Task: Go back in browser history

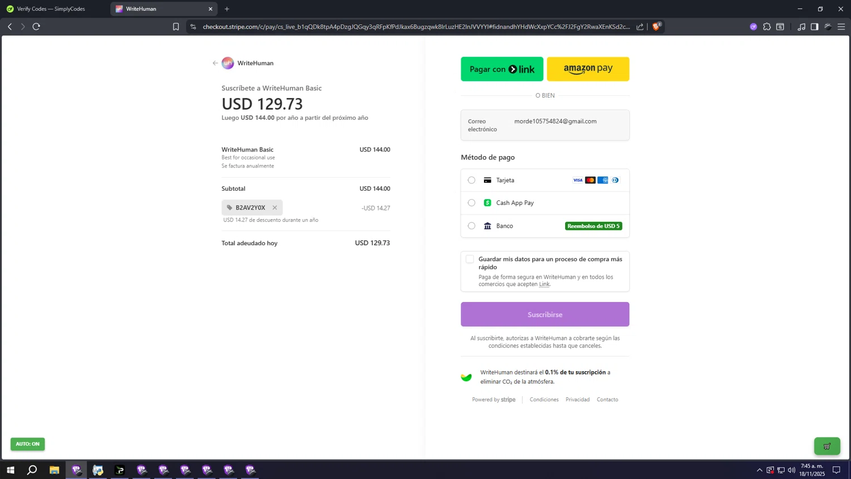Action: coord(10,27)
